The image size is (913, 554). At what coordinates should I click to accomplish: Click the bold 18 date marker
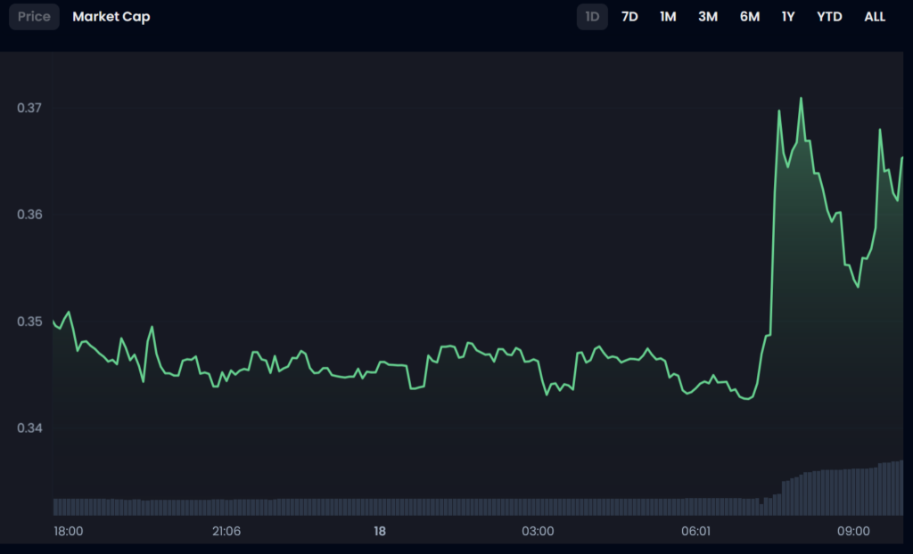pos(380,532)
